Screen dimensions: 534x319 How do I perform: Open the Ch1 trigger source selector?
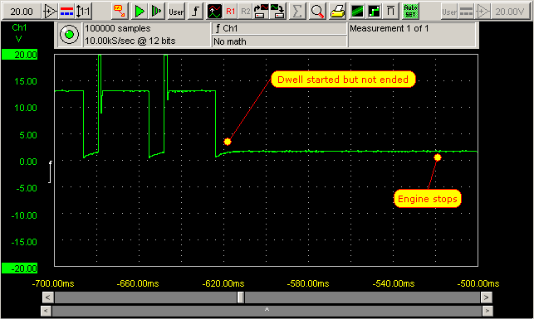coord(279,28)
